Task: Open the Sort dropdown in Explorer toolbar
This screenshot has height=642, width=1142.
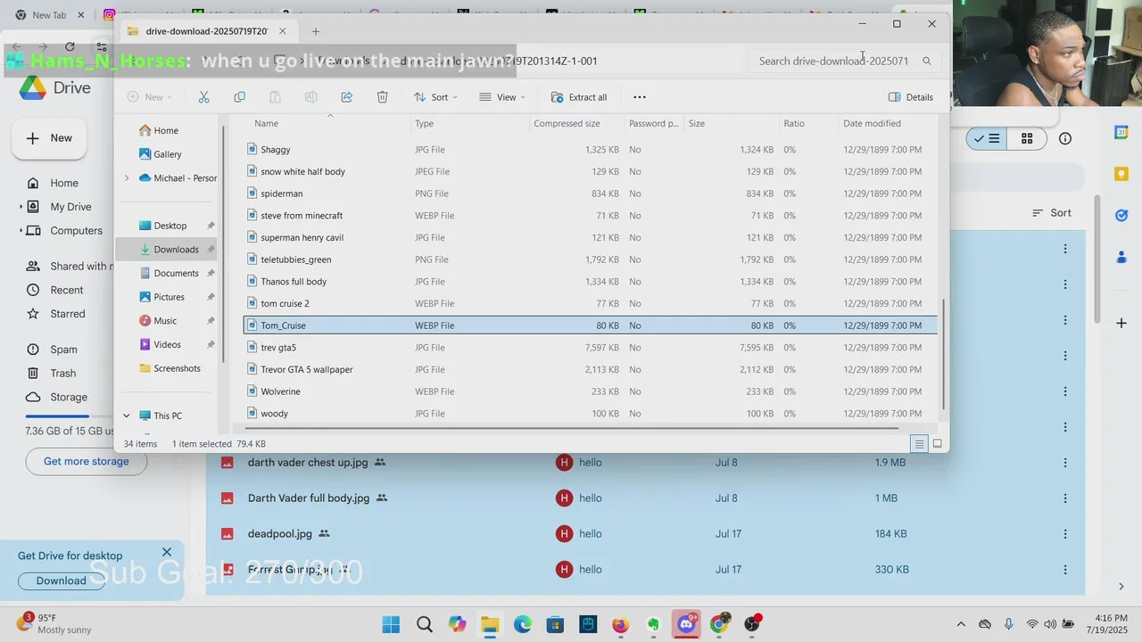Action: [435, 97]
